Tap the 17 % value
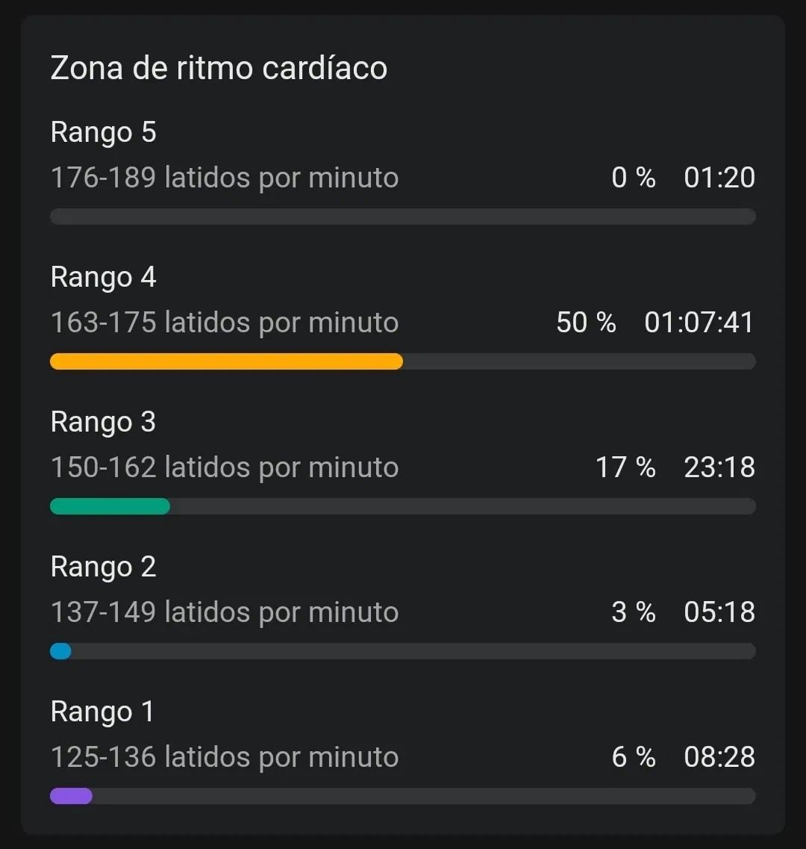Viewport: 806px width, 849px height. point(625,467)
